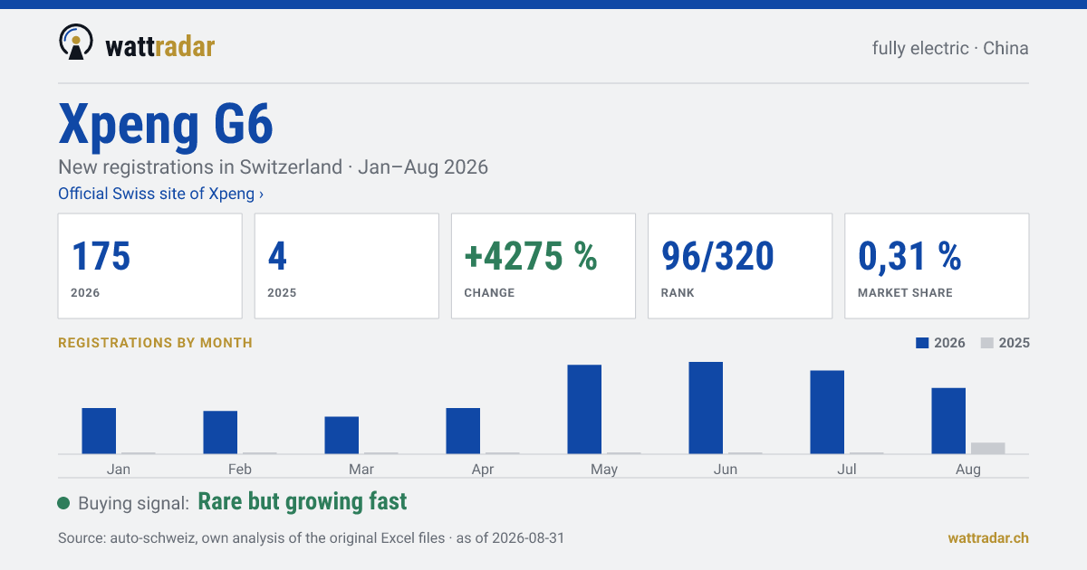This screenshot has width=1087, height=570.
Task: Click the June 2026 blue bar
Action: point(706,408)
